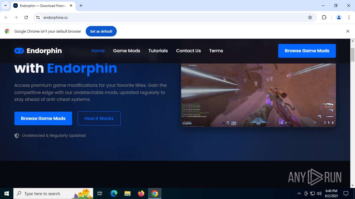Open the taskbar clock showing 6:40 PM

coord(331,193)
